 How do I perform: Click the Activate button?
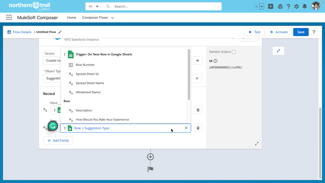pos(279,32)
